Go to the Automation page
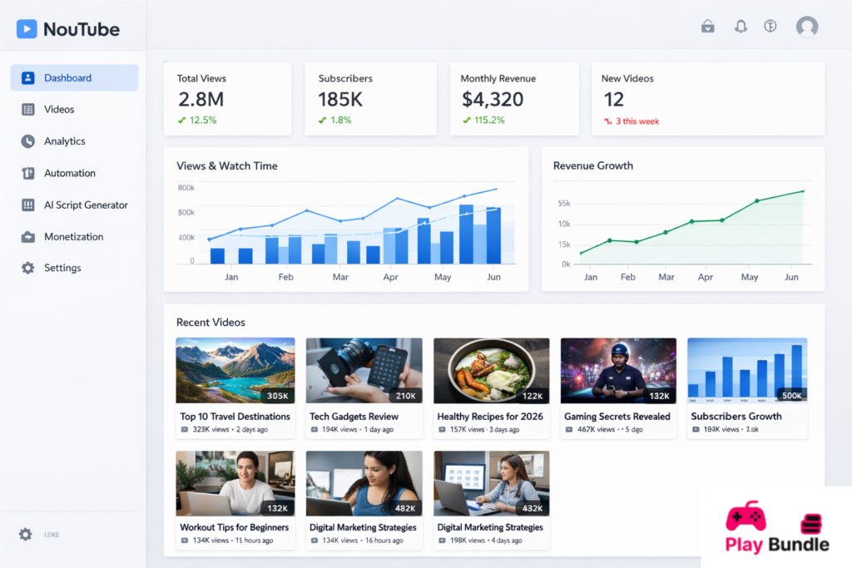852x568 pixels. tap(70, 173)
